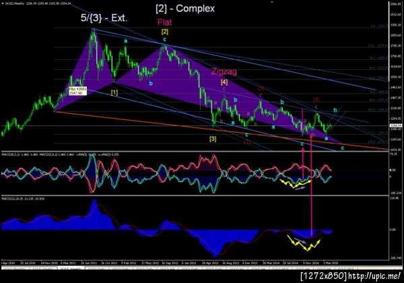
Task: Select the active GOLD,Weekly chart tab
Action: [x=71, y=269]
